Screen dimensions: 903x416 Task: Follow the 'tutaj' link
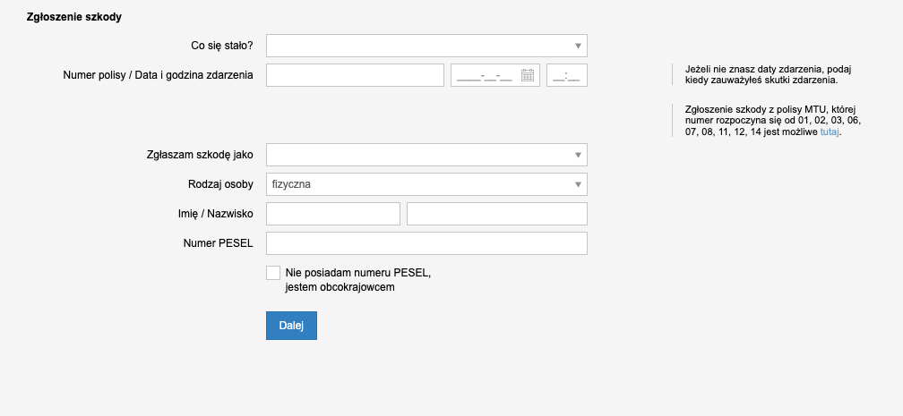(x=830, y=132)
